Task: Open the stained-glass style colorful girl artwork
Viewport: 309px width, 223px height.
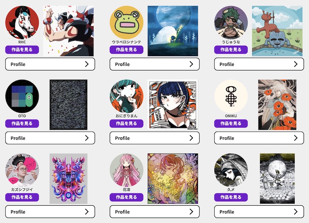Action: click(x=173, y=179)
